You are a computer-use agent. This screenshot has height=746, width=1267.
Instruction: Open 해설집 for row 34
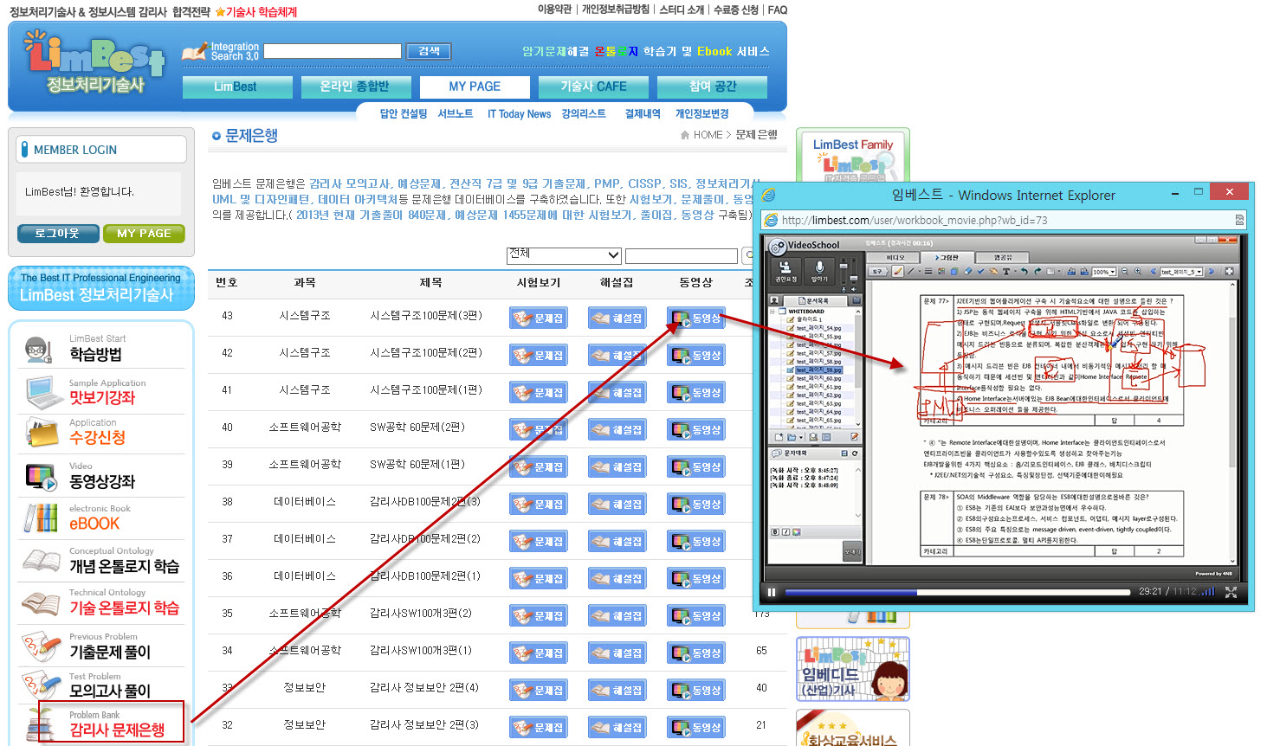[x=616, y=653]
